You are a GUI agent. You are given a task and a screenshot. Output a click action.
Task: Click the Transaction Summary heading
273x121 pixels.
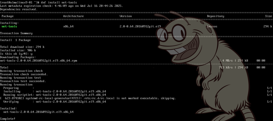pyautogui.click(x=16, y=33)
